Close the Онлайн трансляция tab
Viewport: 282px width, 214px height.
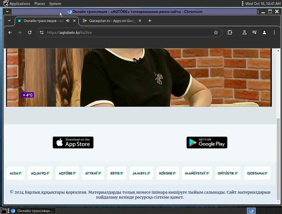74,21
